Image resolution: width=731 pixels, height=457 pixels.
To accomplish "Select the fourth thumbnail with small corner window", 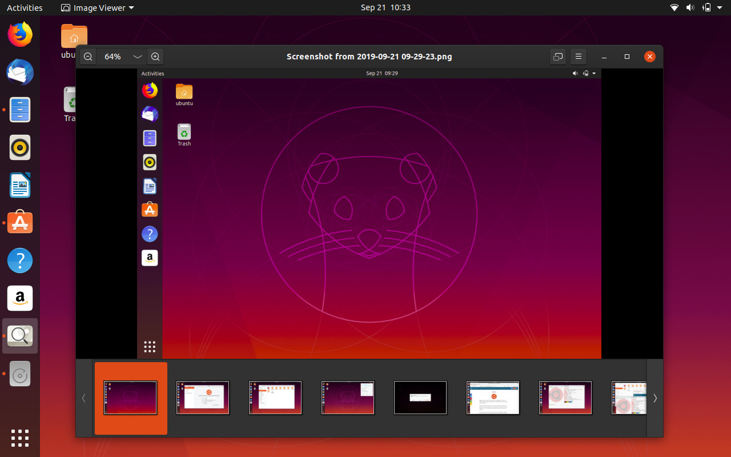I will tap(348, 398).
